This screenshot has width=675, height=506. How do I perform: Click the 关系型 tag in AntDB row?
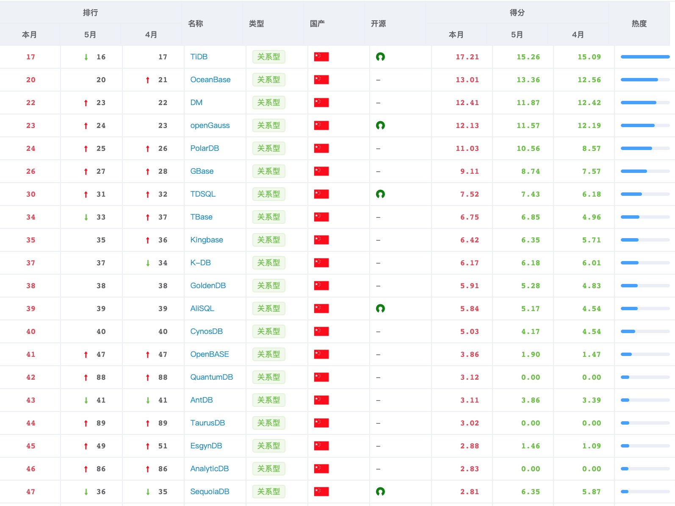[x=269, y=400]
